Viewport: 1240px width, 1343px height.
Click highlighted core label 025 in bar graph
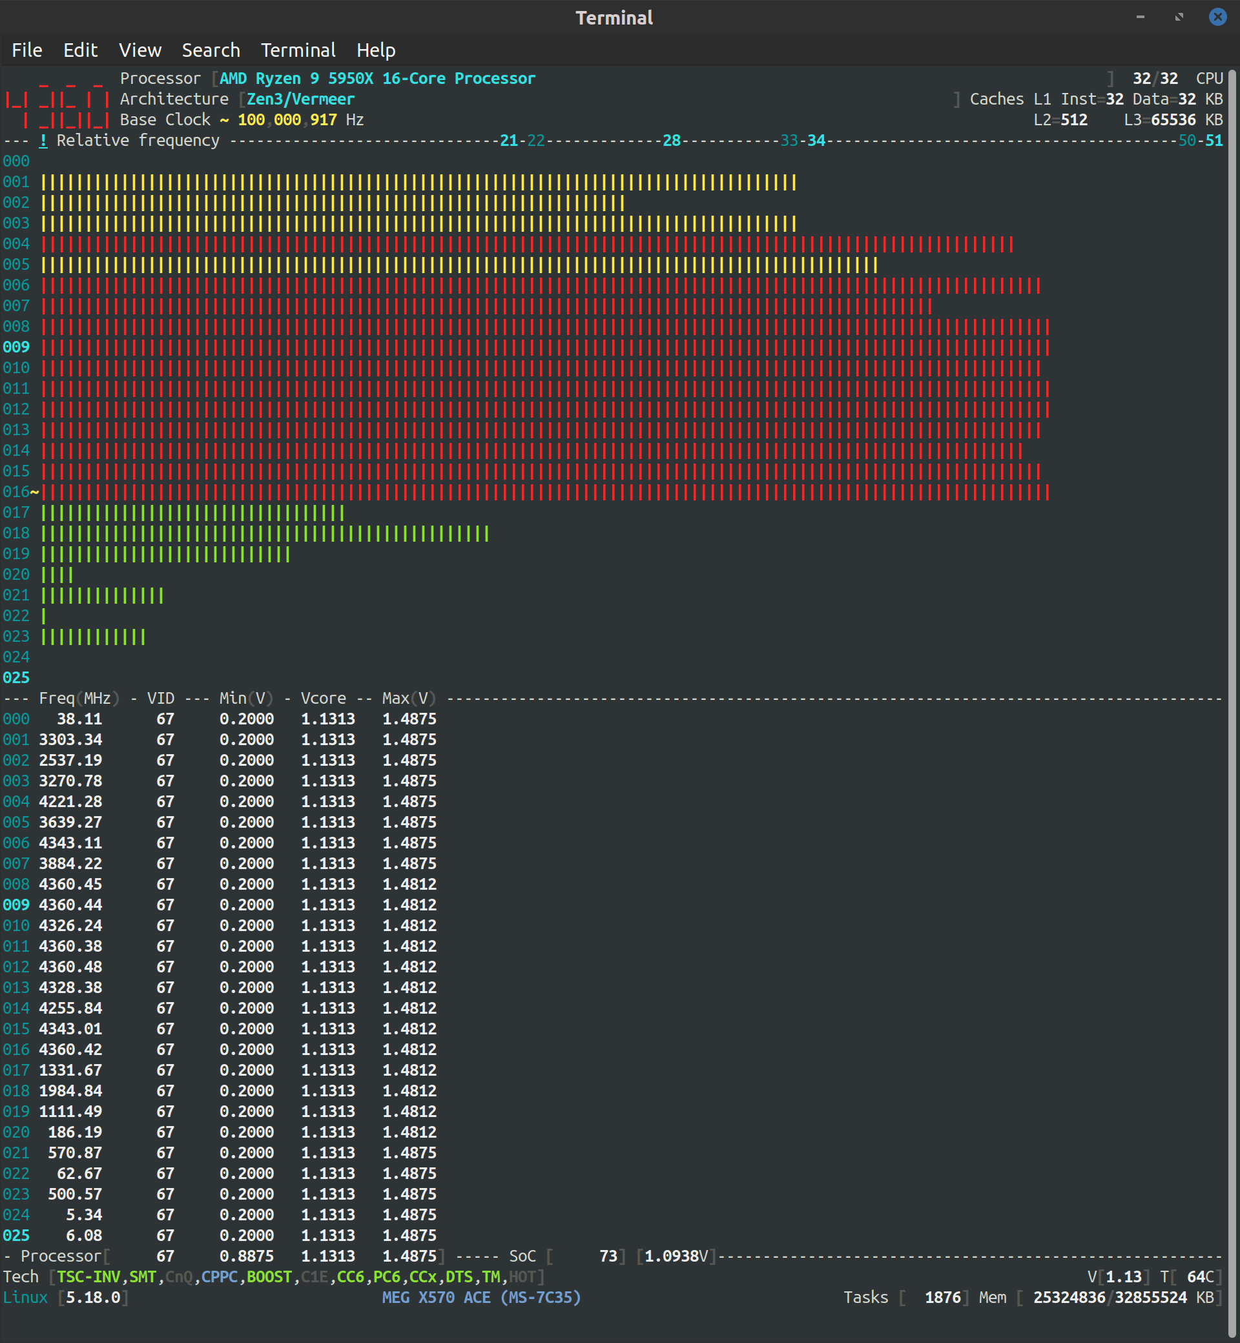pos(16,678)
